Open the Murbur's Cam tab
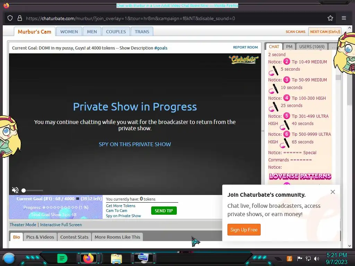This screenshot has height=266, width=355. 34,32
